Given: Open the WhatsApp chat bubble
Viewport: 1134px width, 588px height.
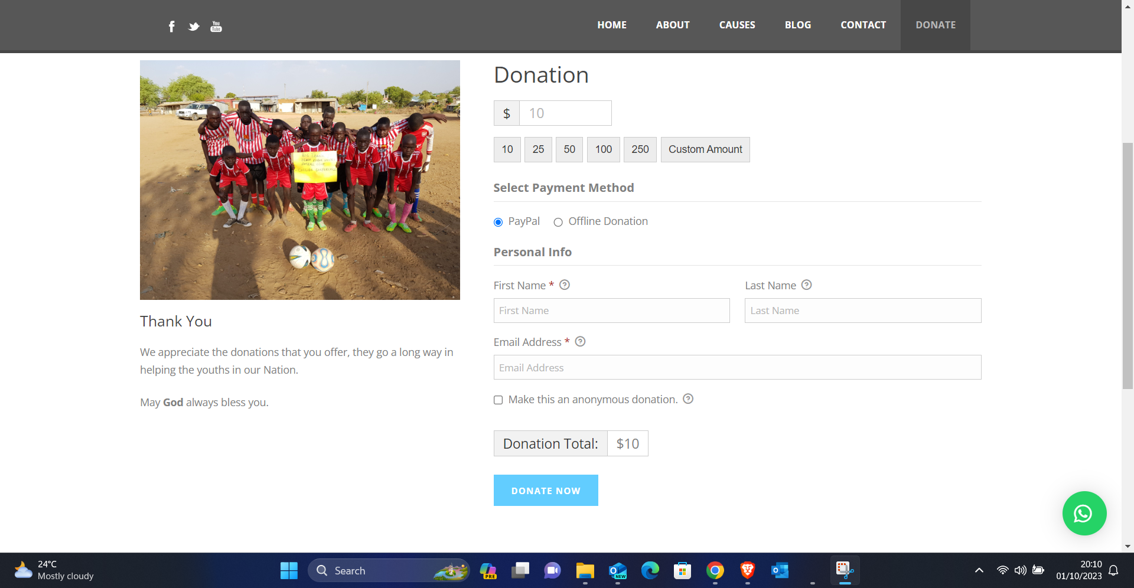Looking at the screenshot, I should pos(1084,514).
